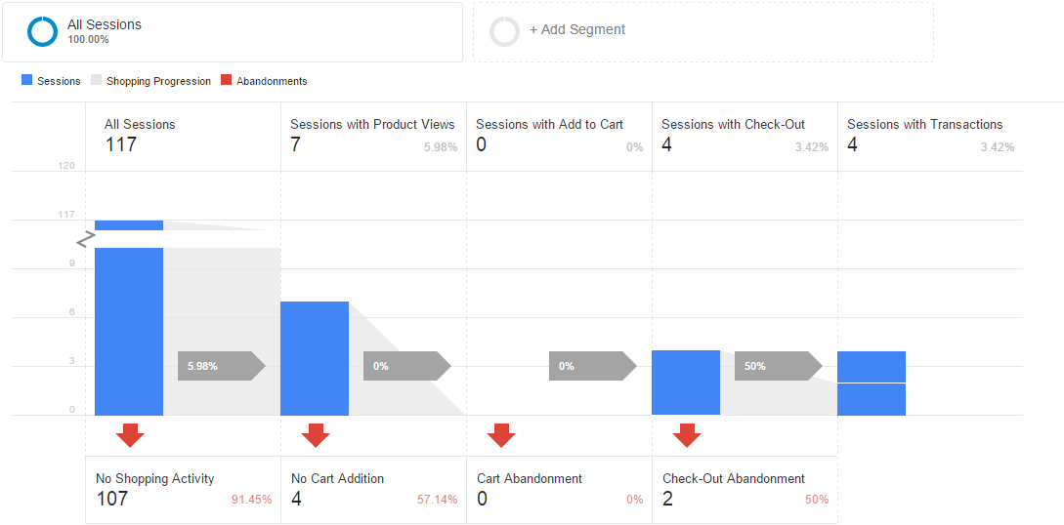
Task: Click the Check-Out Abandonment cell
Action: [745, 490]
